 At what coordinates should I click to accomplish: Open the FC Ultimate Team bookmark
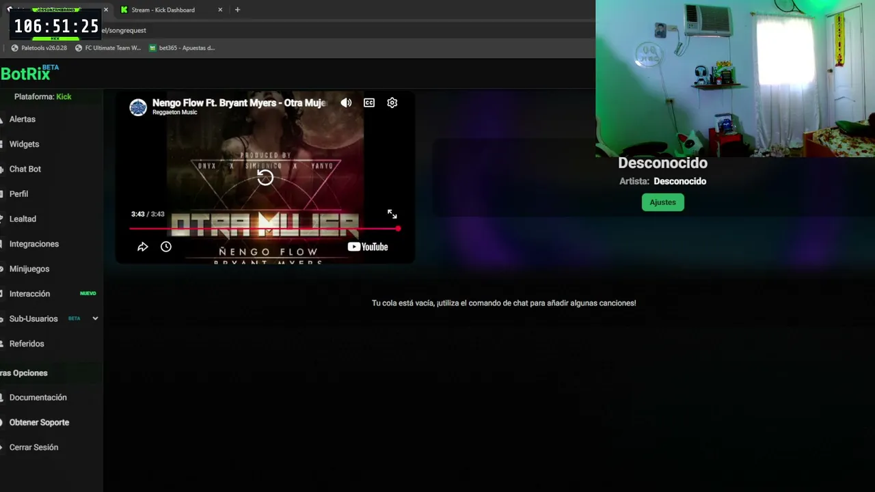pos(108,48)
